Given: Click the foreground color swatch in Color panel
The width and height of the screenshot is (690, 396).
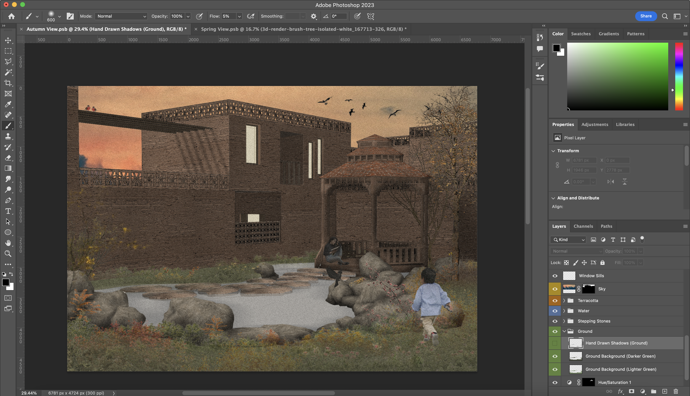Looking at the screenshot, I should (556, 48).
